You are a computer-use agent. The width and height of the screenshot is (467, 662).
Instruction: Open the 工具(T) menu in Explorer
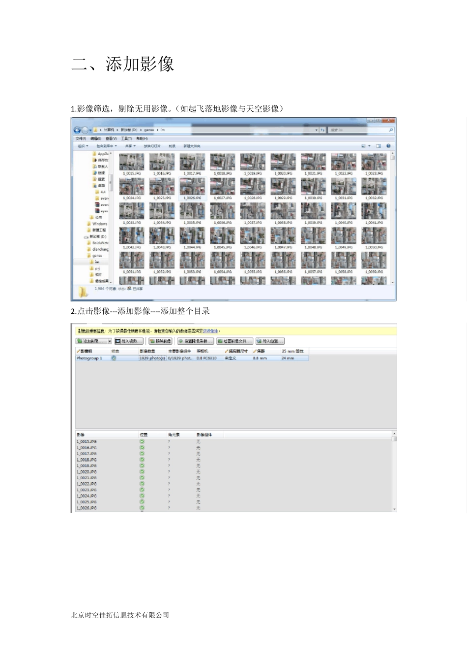(127, 138)
